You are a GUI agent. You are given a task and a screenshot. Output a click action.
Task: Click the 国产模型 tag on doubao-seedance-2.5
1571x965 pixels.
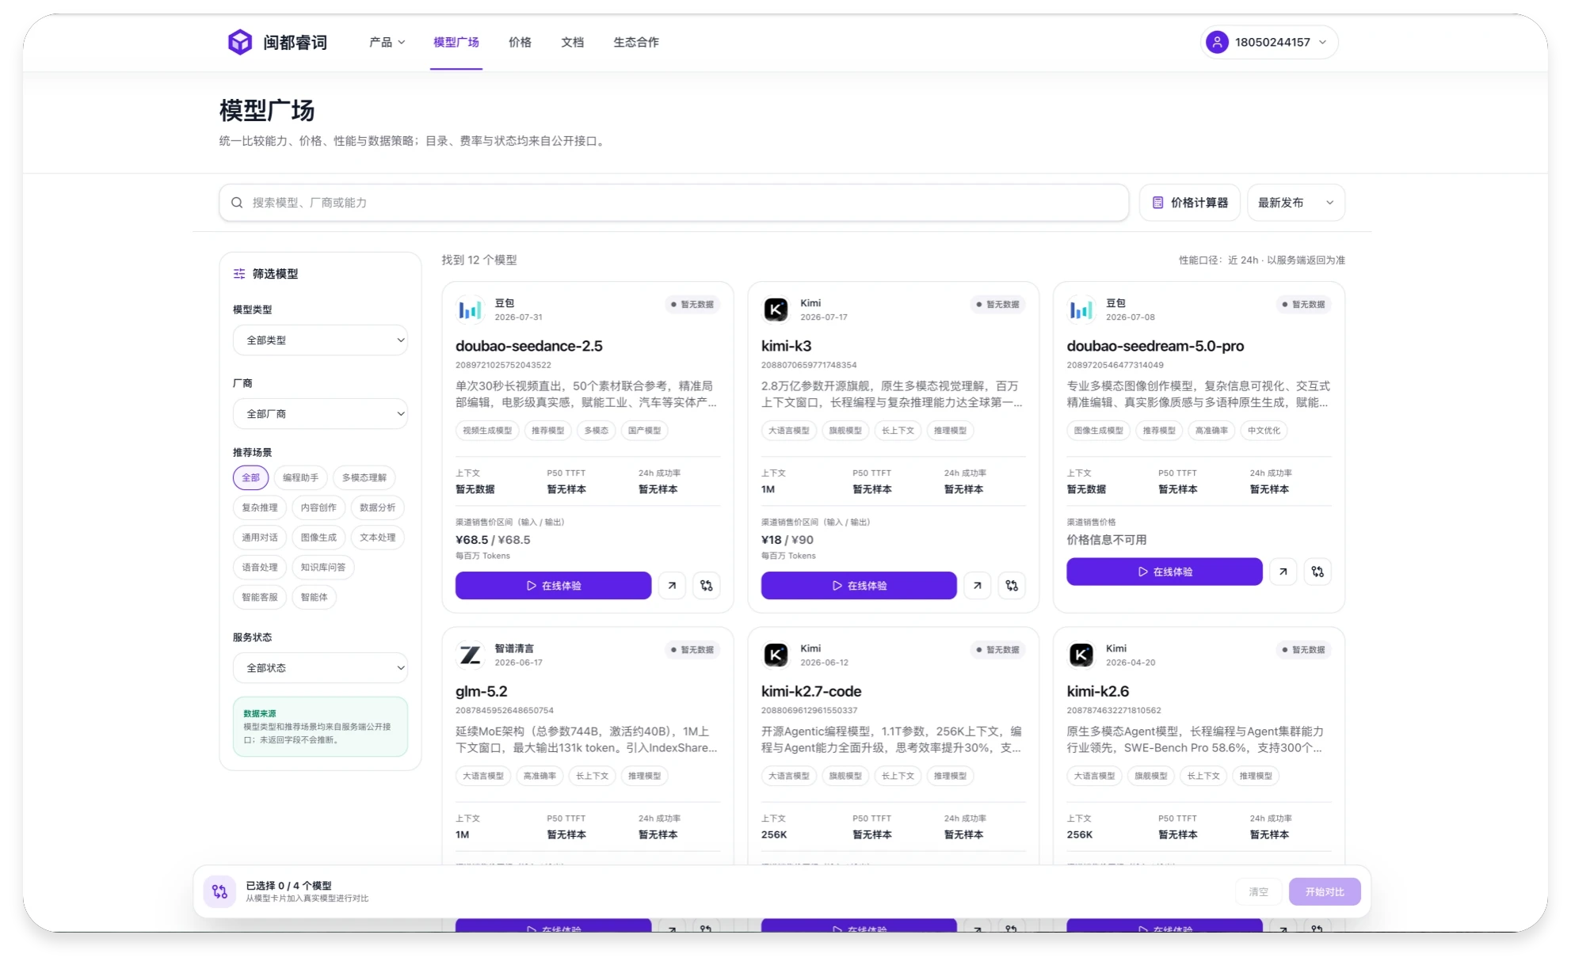tap(644, 431)
